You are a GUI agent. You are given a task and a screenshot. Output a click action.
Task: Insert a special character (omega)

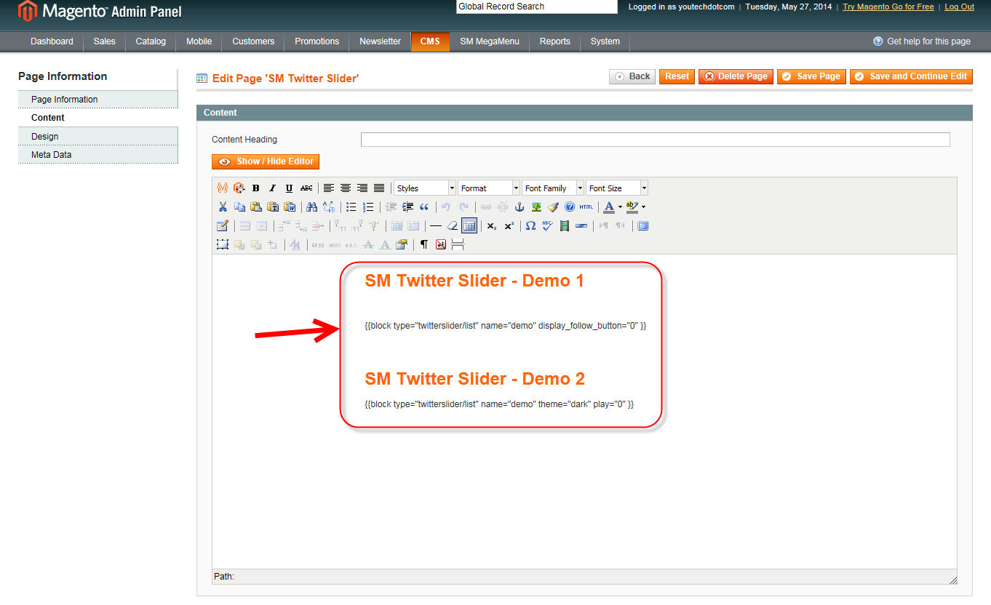[530, 225]
